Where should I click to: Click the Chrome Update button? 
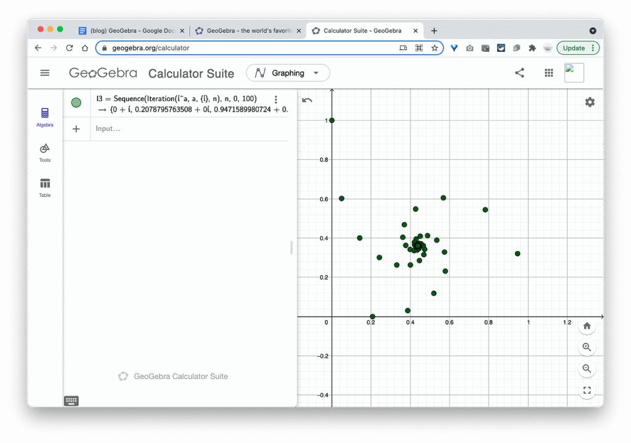[x=577, y=48]
